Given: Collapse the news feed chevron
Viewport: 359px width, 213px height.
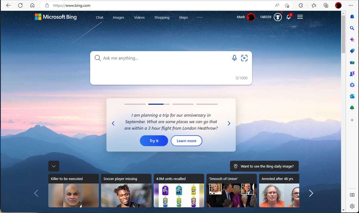Looking at the screenshot, I should [x=54, y=166].
